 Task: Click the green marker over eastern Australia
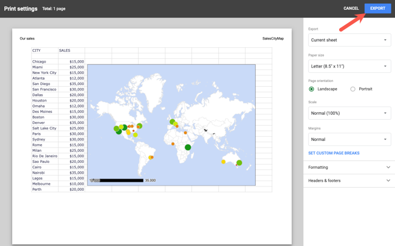(x=239, y=163)
